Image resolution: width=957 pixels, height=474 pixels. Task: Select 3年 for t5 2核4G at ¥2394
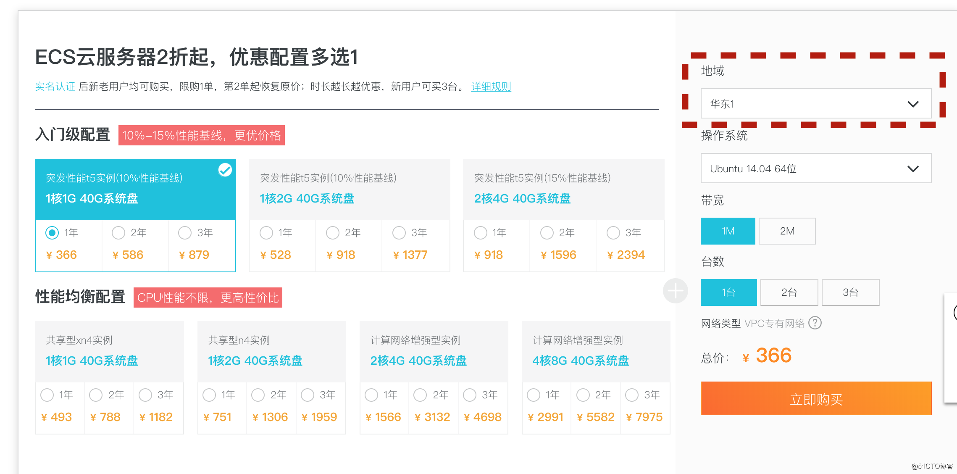click(613, 233)
